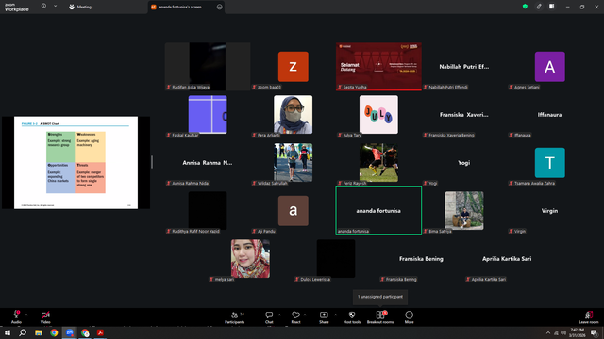Select Radithya Rafif Noor Yazid's black tile

[x=208, y=211]
